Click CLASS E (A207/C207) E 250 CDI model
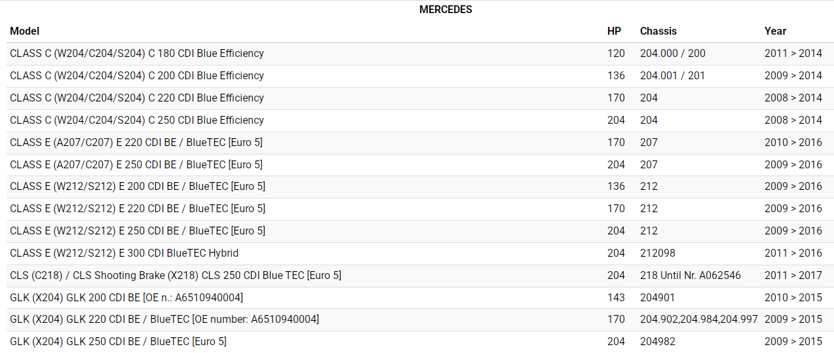Image resolution: width=834 pixels, height=353 pixels. point(136,164)
